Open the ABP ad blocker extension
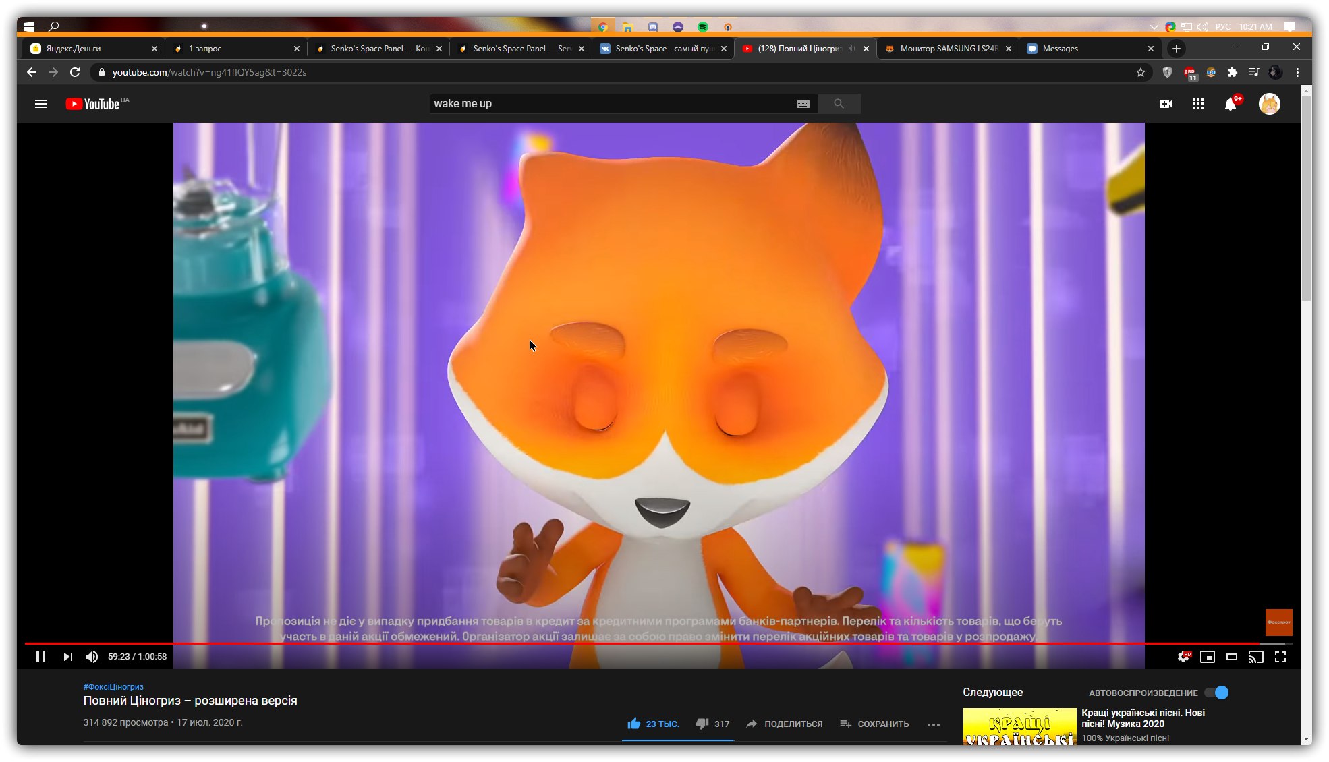1329x762 pixels. pos(1190,73)
